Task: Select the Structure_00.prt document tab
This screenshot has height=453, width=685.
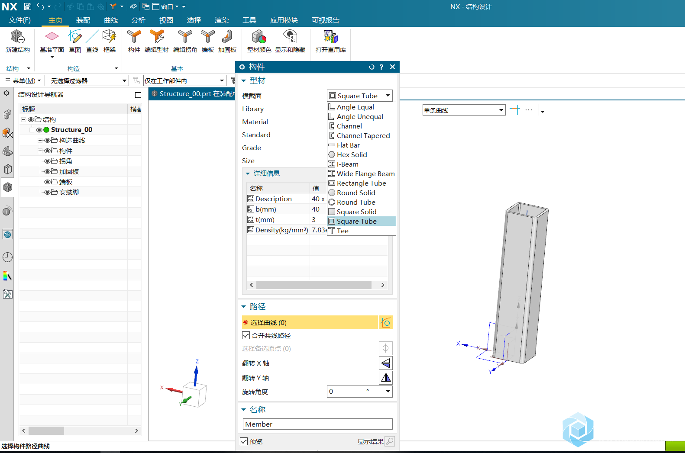Action: coord(192,93)
